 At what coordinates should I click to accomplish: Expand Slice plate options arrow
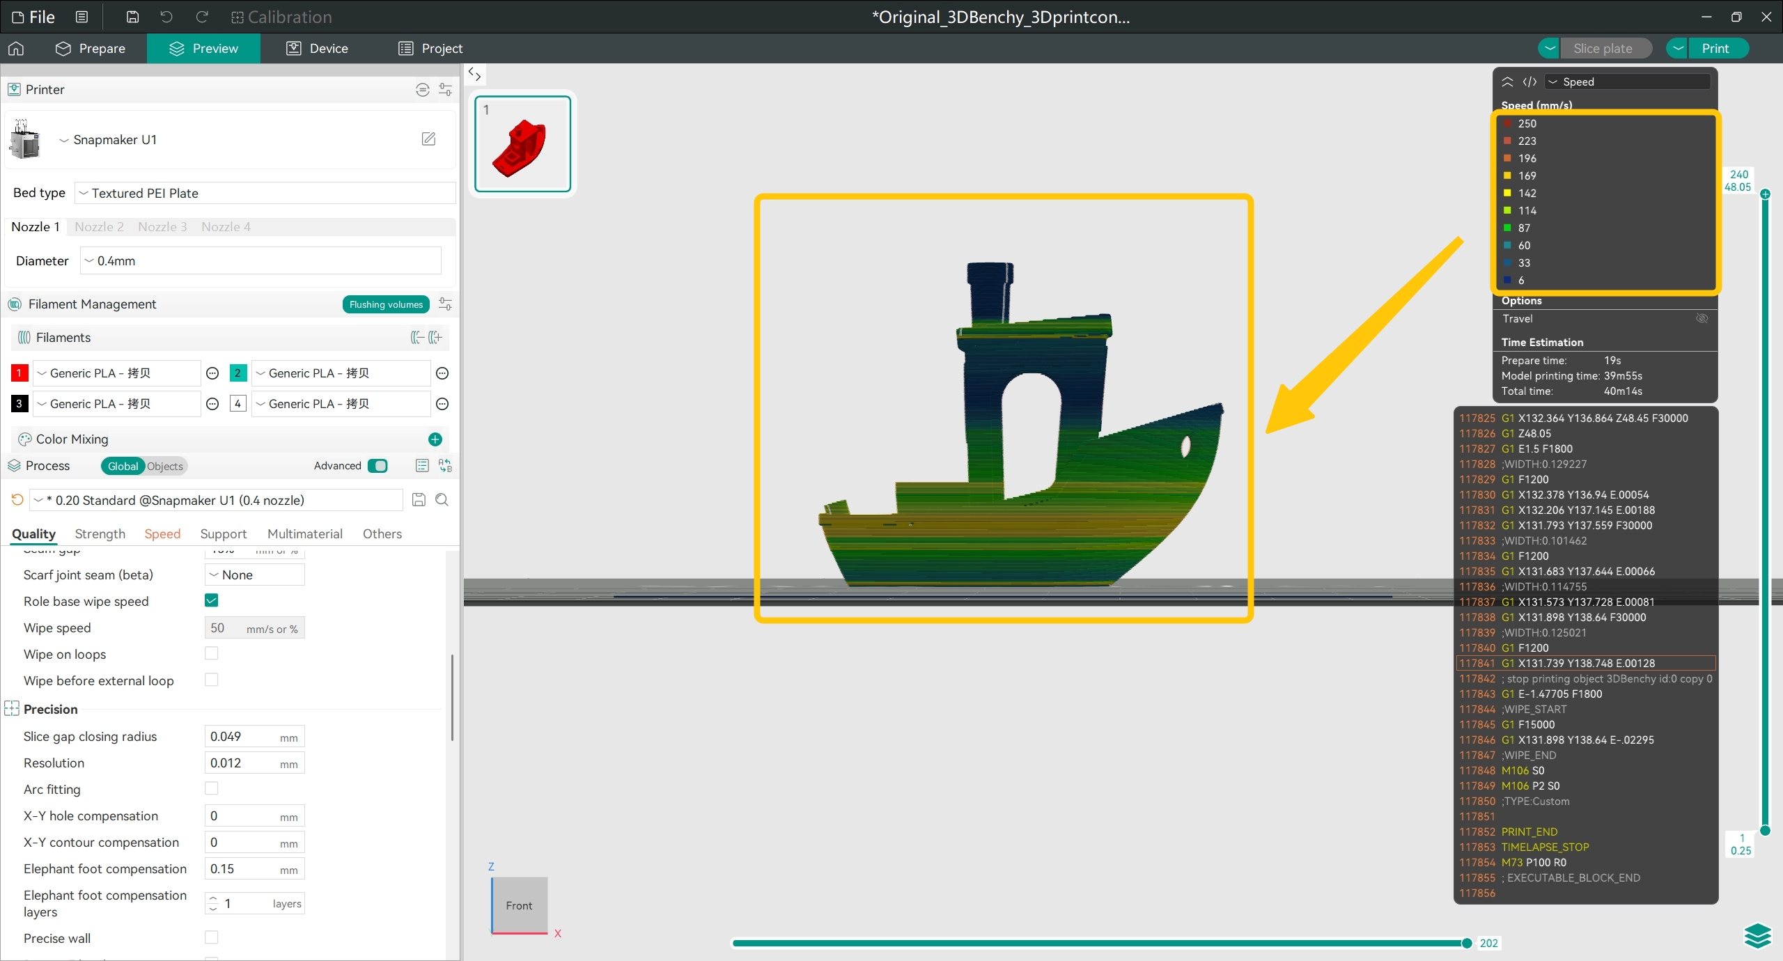pos(1550,48)
